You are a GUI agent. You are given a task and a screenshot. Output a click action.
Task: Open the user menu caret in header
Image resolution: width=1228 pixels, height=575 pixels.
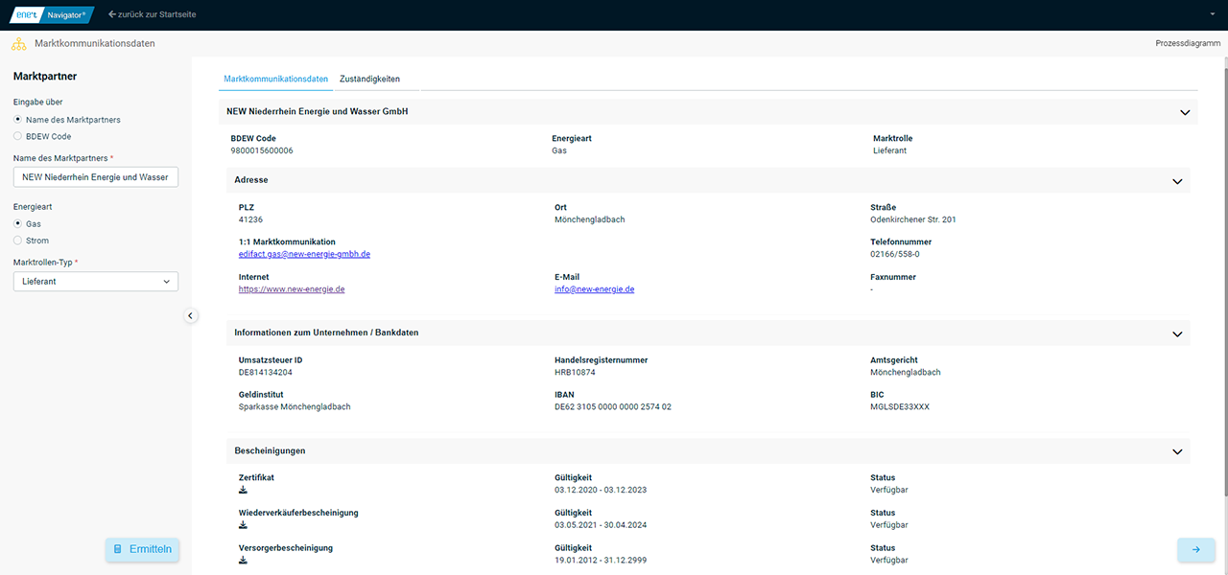tap(1213, 15)
